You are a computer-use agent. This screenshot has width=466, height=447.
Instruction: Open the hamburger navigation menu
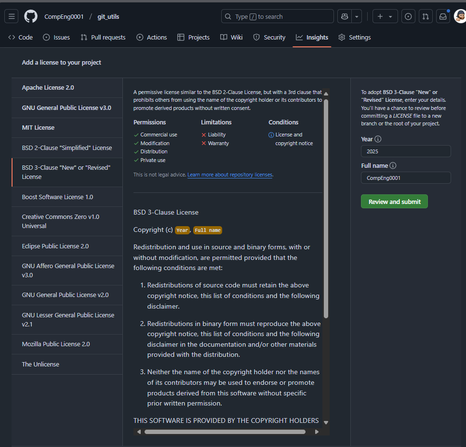coord(11,16)
